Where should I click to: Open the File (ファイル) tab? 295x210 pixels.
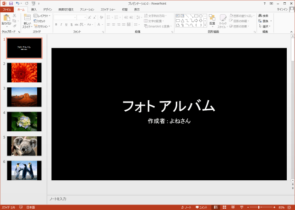tap(7, 9)
